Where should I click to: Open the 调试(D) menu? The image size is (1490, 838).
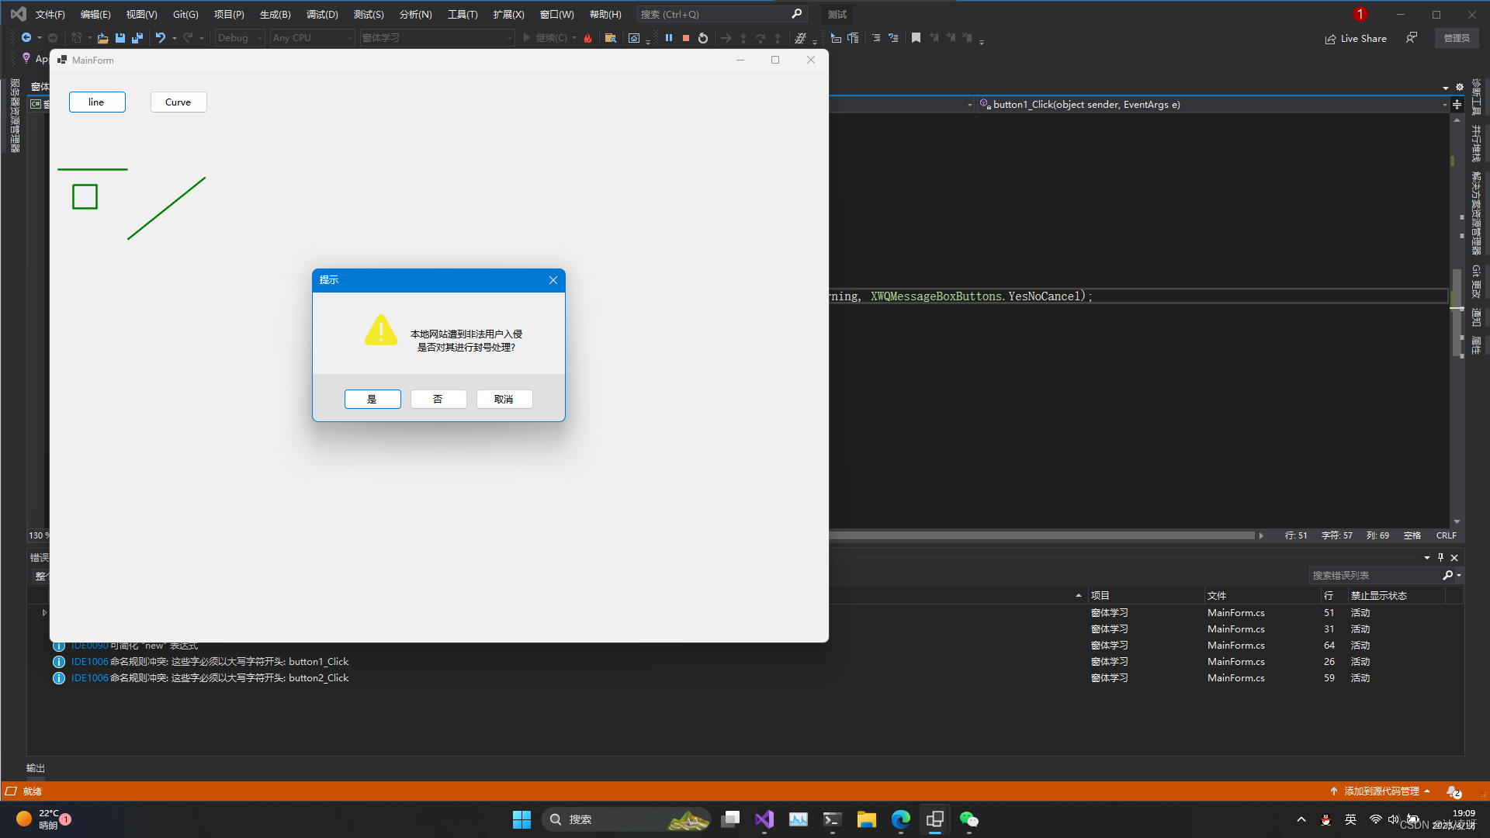click(322, 13)
